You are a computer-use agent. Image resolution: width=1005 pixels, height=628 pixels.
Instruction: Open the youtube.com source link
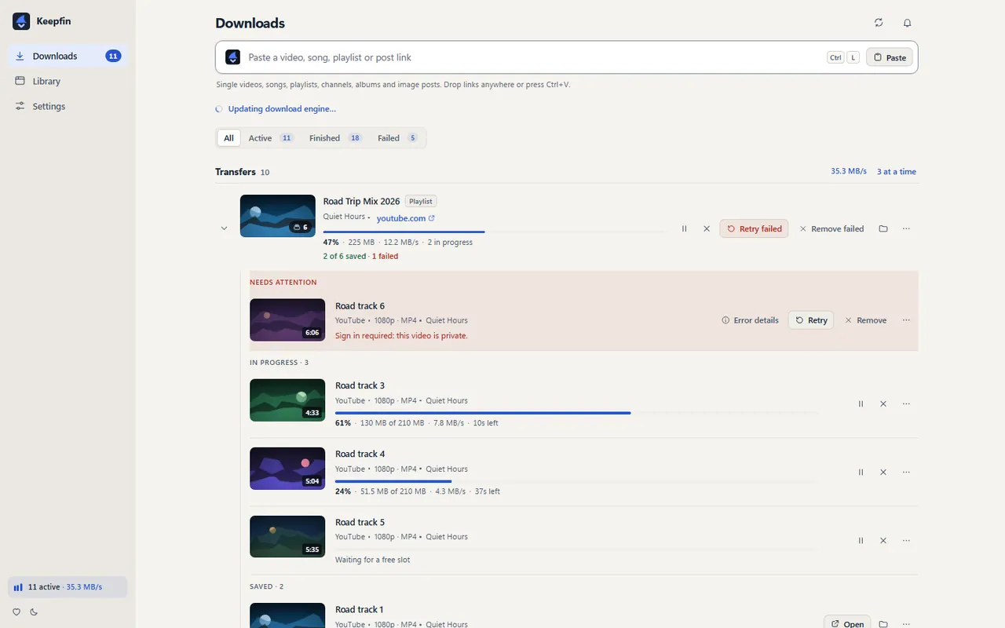[x=405, y=218]
